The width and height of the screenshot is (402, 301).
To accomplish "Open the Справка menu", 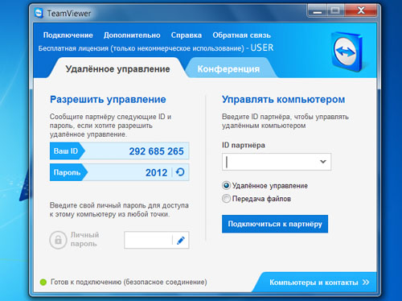I will coord(187,35).
